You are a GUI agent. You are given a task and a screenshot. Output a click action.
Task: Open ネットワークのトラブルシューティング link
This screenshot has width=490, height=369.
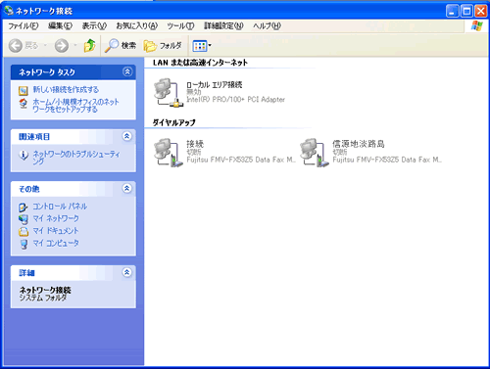pos(76,158)
